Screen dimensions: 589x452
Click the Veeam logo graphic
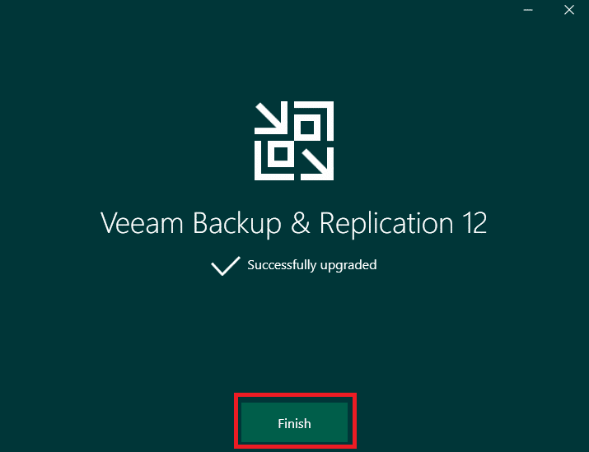tap(294, 141)
